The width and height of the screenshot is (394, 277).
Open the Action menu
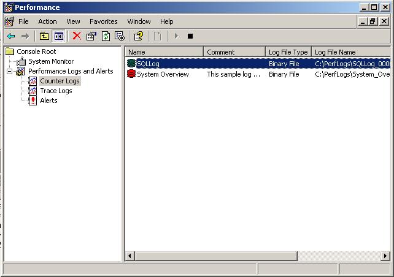tap(47, 21)
